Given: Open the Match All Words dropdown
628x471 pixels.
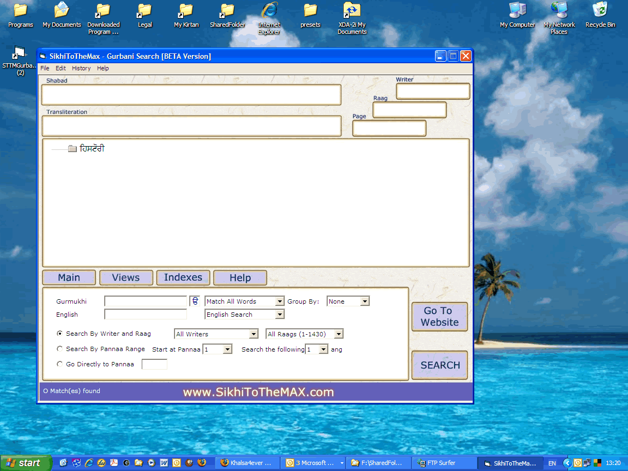Looking at the screenshot, I should click(x=280, y=301).
